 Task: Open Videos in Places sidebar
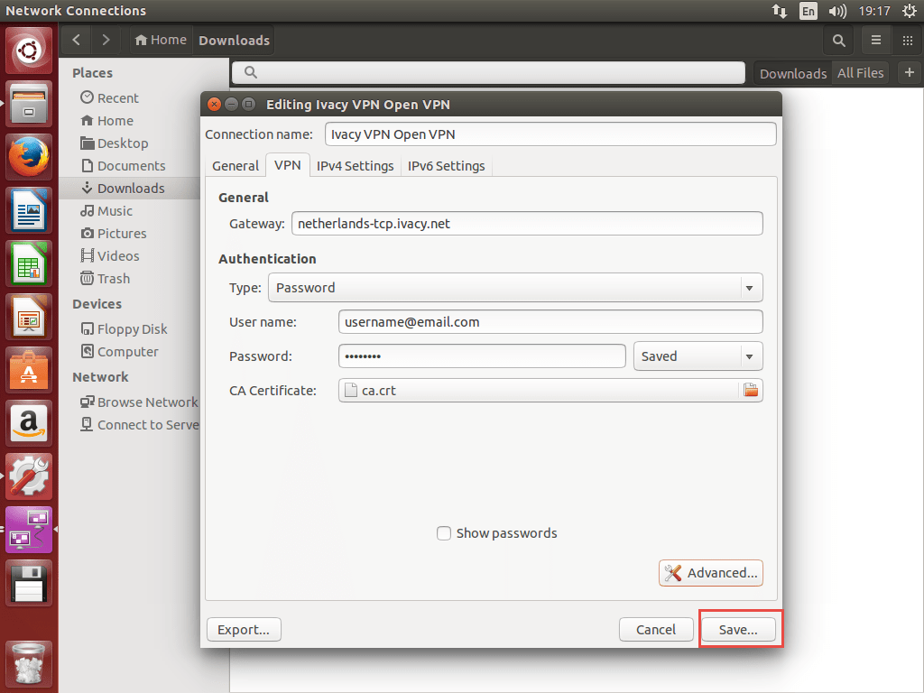point(109,255)
